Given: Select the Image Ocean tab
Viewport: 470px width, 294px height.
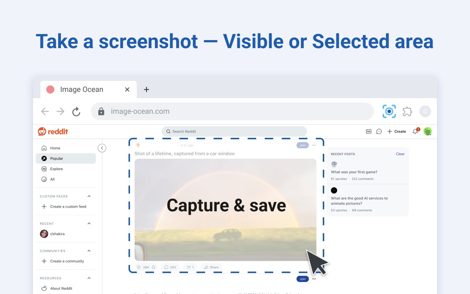Looking at the screenshot, I should point(88,89).
